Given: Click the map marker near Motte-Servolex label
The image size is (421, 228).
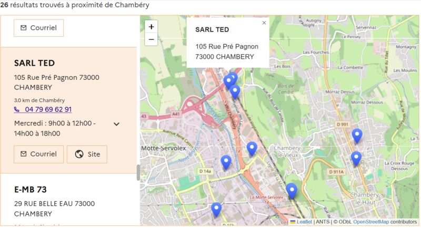Looking at the screenshot, I should point(226,162).
